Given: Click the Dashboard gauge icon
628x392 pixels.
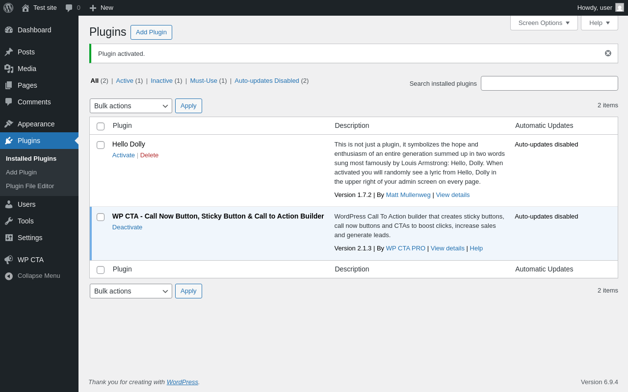Looking at the screenshot, I should click(x=9, y=30).
